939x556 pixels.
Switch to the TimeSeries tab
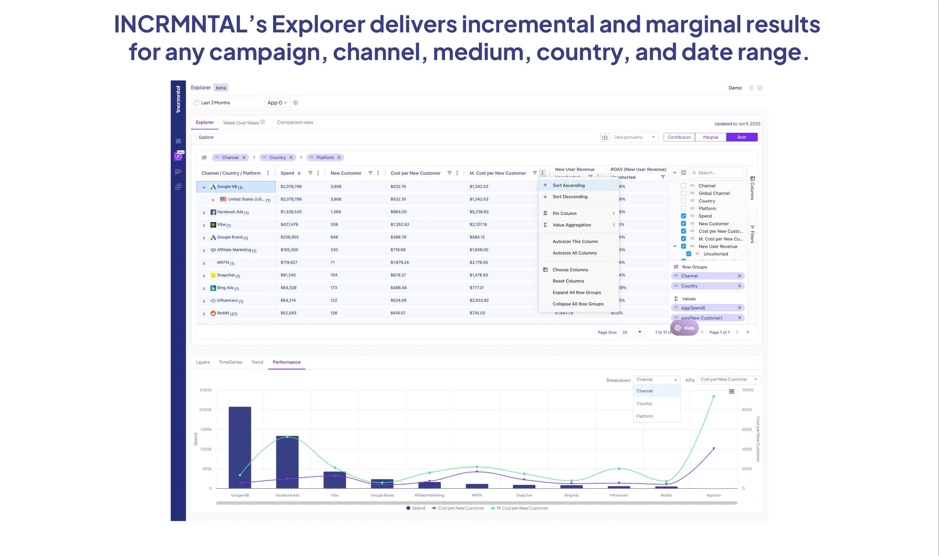point(230,362)
